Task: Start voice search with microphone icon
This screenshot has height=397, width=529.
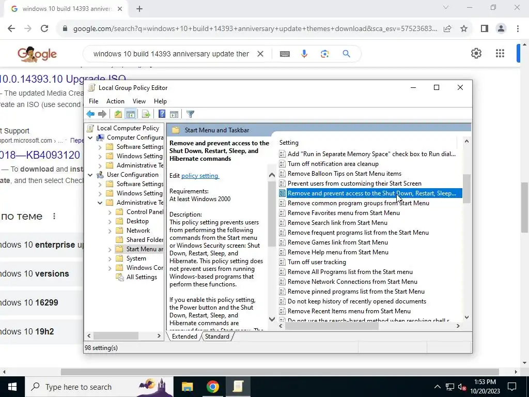Action: coord(304,54)
